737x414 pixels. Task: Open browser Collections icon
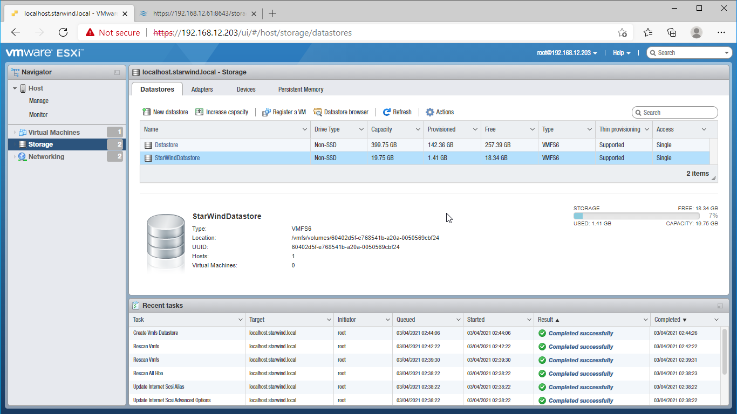[672, 32]
